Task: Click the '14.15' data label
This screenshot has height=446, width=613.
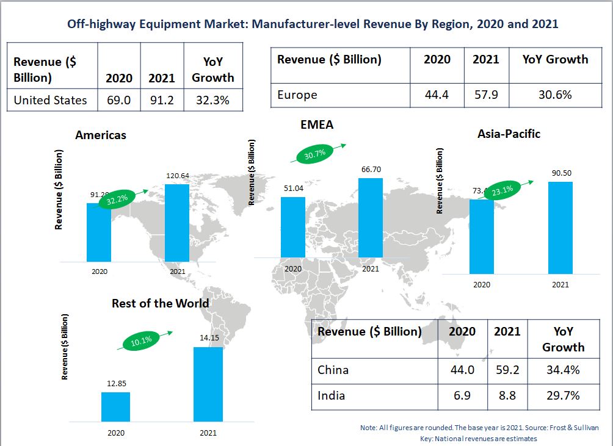Action: click(209, 338)
